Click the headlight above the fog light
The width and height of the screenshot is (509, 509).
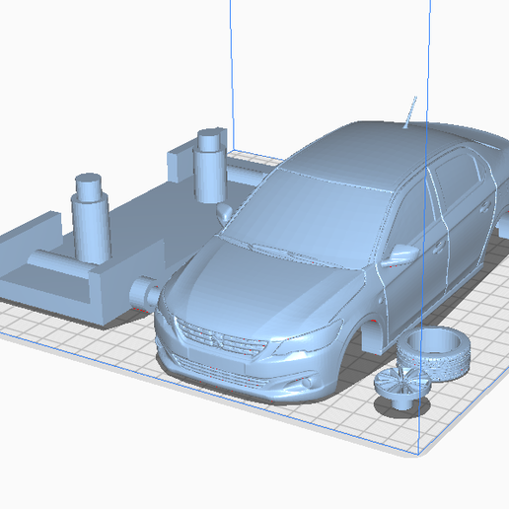click(308, 338)
